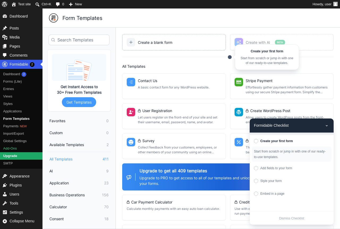Image resolution: width=340 pixels, height=229 pixels.
Task: Tick the Style your form circle
Action: tap(256, 181)
